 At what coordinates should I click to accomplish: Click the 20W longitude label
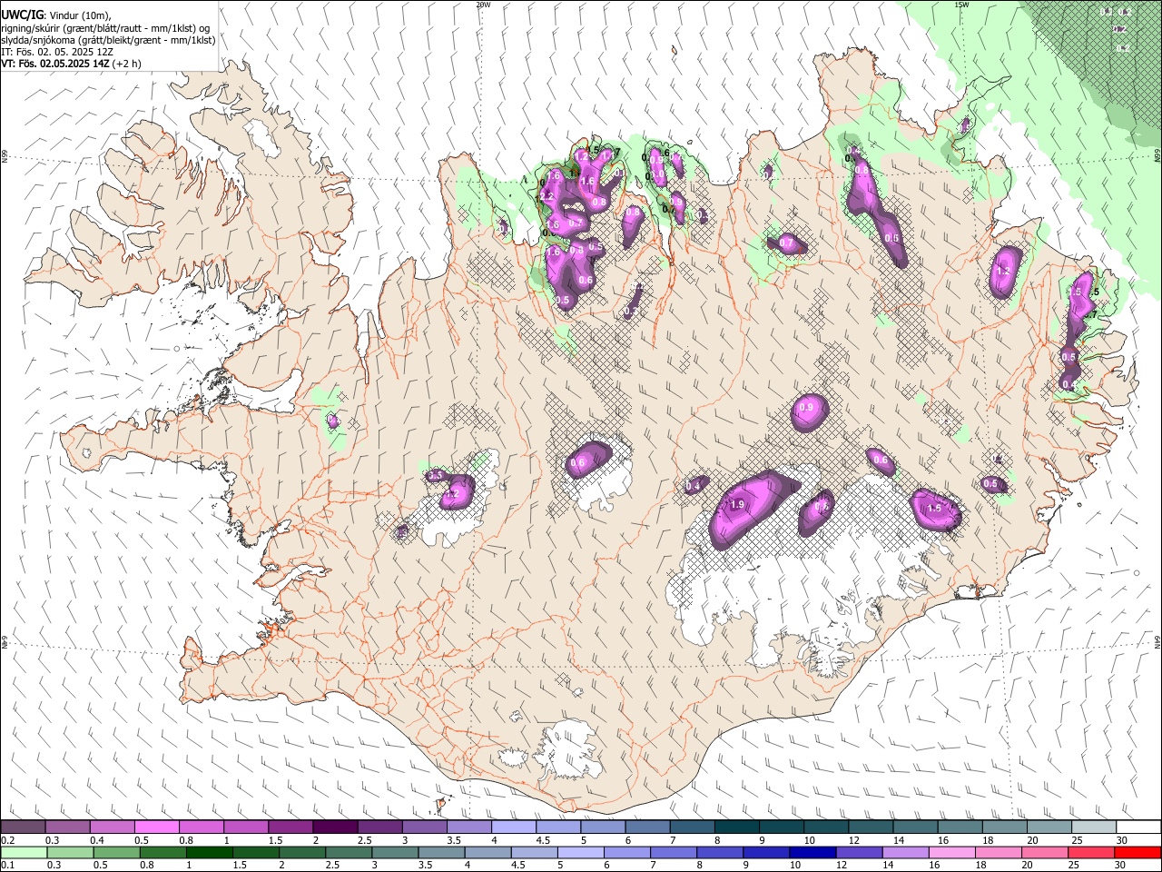[x=483, y=5]
